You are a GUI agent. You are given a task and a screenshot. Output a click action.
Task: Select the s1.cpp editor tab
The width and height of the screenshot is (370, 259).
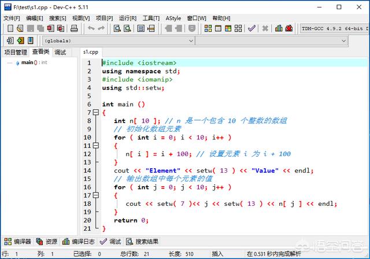(x=91, y=52)
